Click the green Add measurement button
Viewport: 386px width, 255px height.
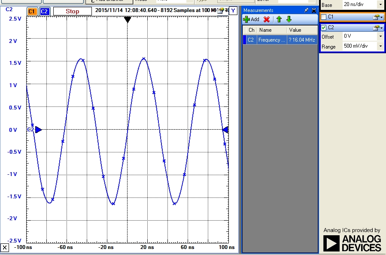click(251, 19)
